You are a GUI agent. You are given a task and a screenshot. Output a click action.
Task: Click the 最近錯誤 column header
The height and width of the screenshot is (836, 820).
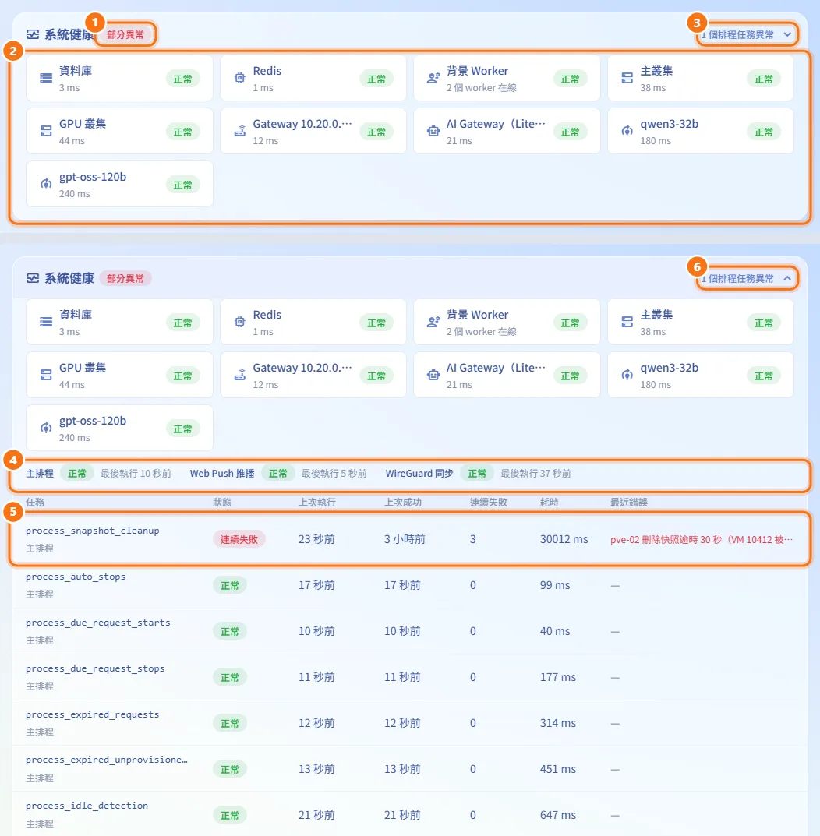click(x=629, y=503)
